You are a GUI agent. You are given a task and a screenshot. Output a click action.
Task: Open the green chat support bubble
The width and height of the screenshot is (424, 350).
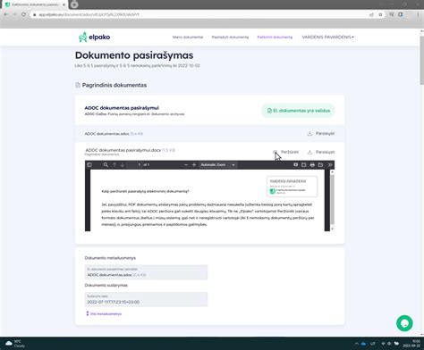(404, 323)
